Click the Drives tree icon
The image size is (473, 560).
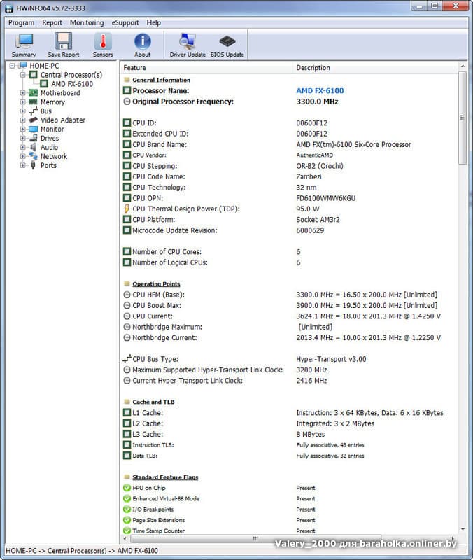coord(33,138)
